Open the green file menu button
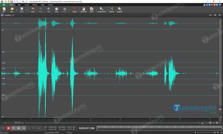223x134 pixels. tap(4, 5)
